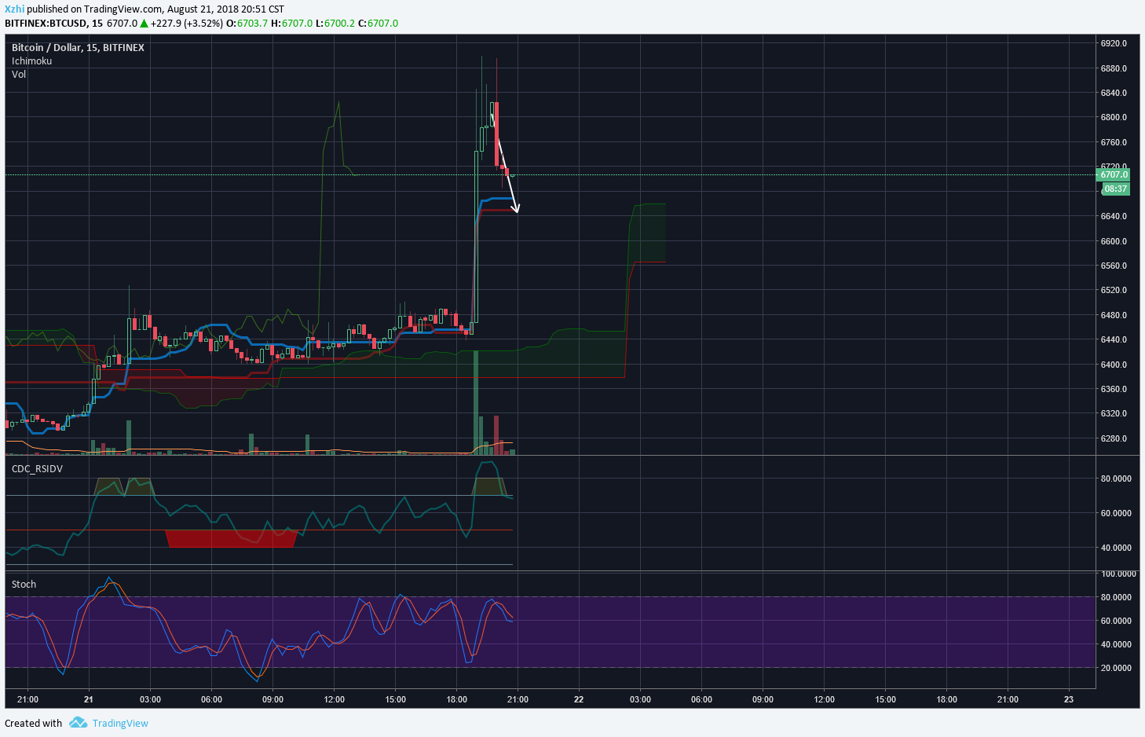Click the L:6700.2 low value

coord(335,24)
